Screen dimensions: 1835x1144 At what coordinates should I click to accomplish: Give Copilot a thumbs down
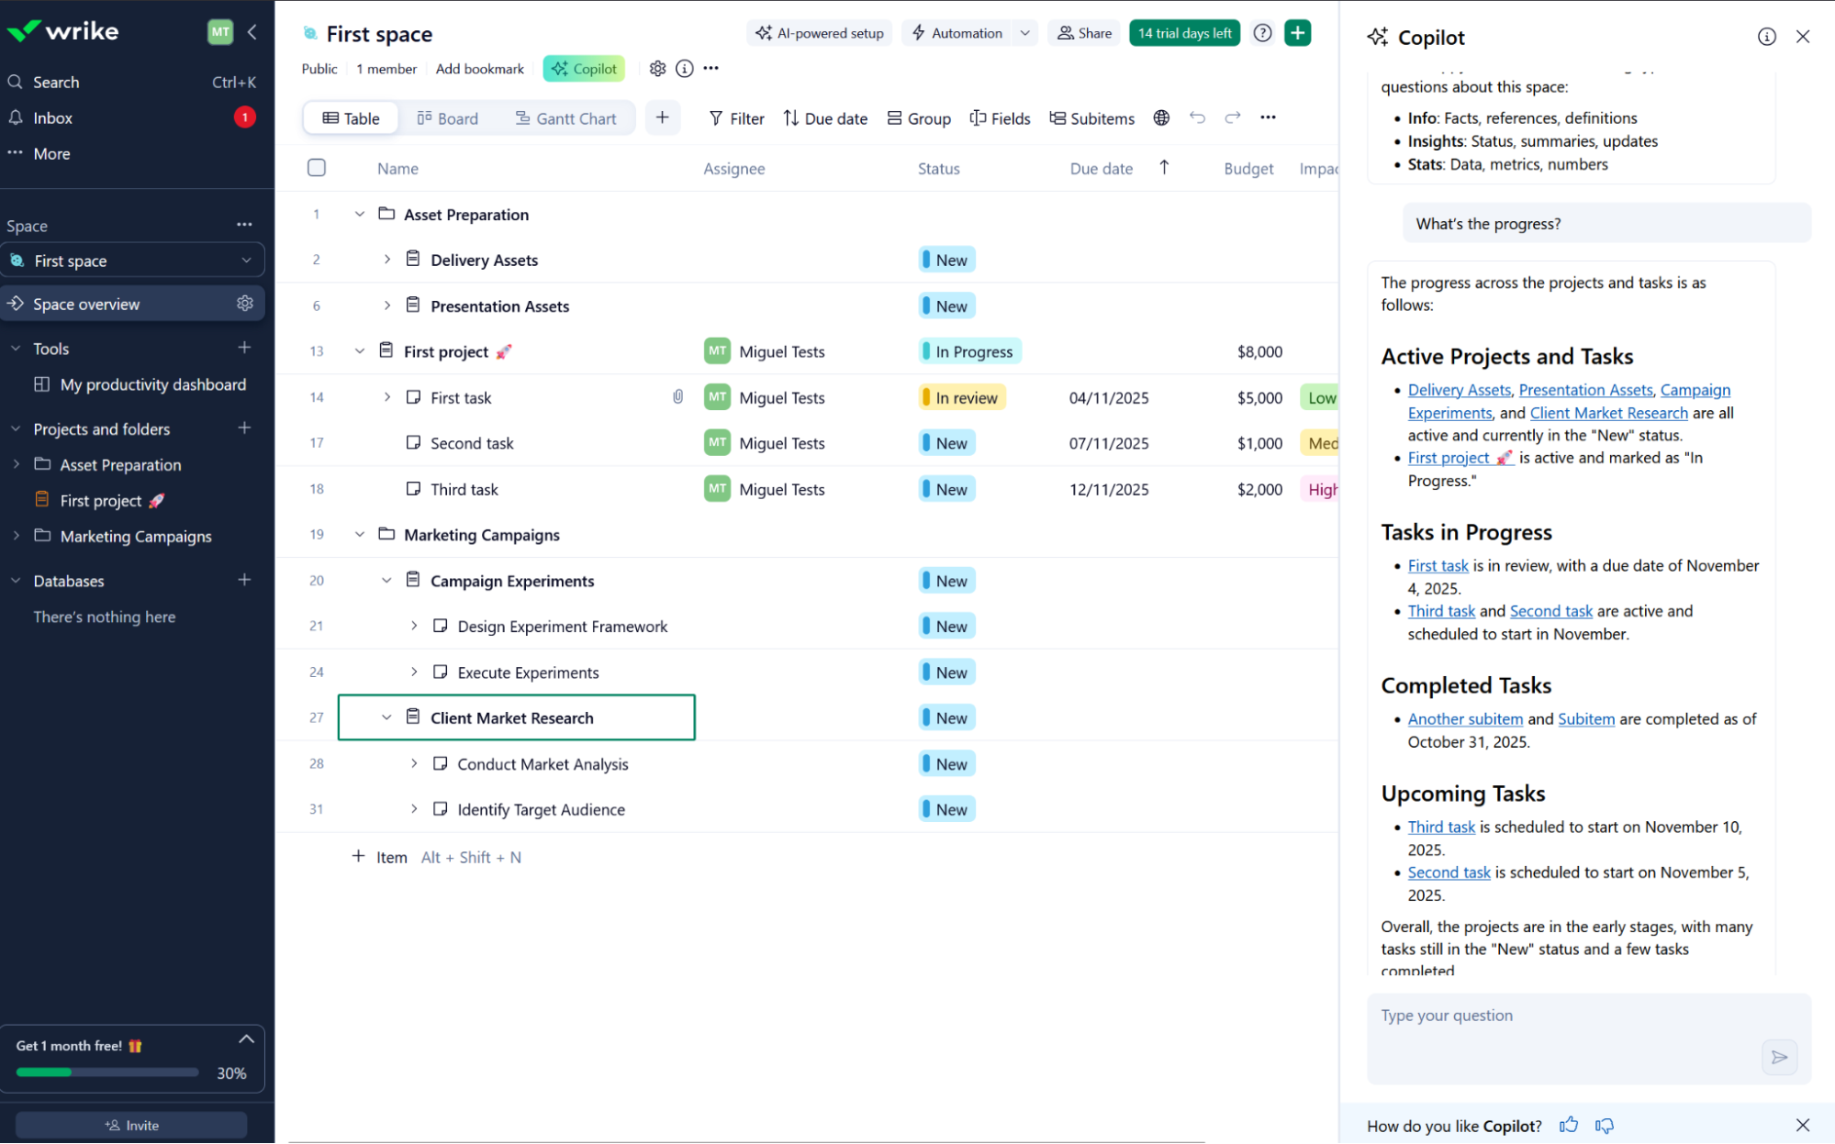[x=1606, y=1126]
